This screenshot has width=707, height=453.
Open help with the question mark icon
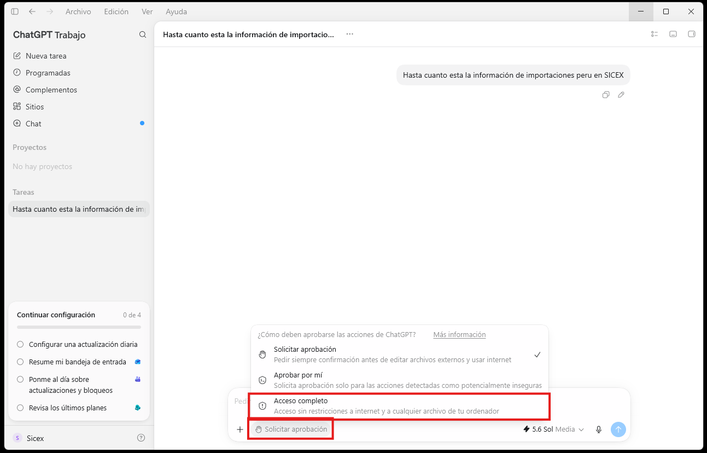[141, 438]
